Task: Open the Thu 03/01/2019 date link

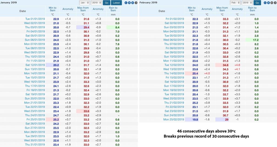Action: 35,27
